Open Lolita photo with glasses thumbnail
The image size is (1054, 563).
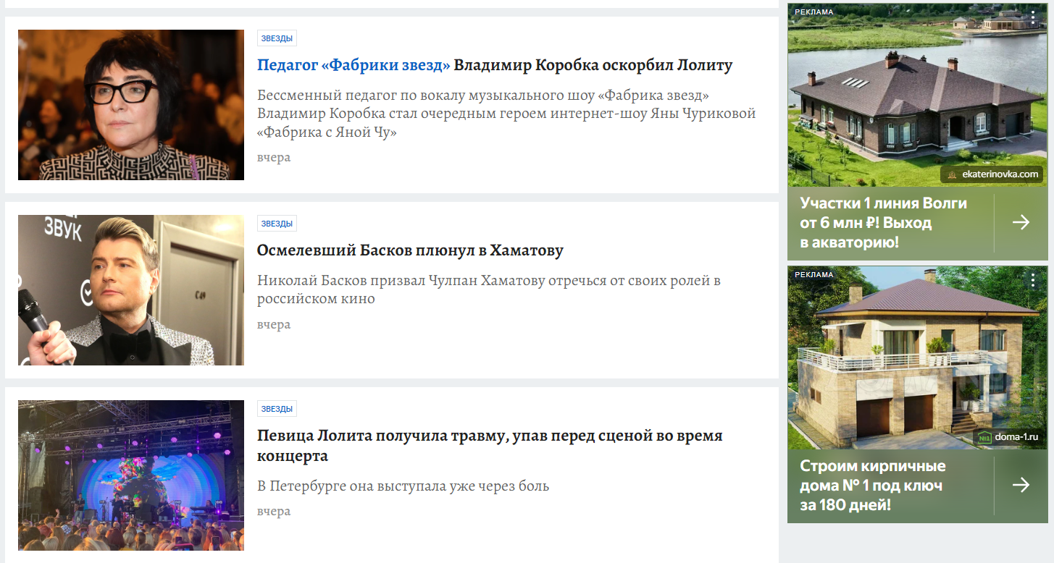pos(131,105)
